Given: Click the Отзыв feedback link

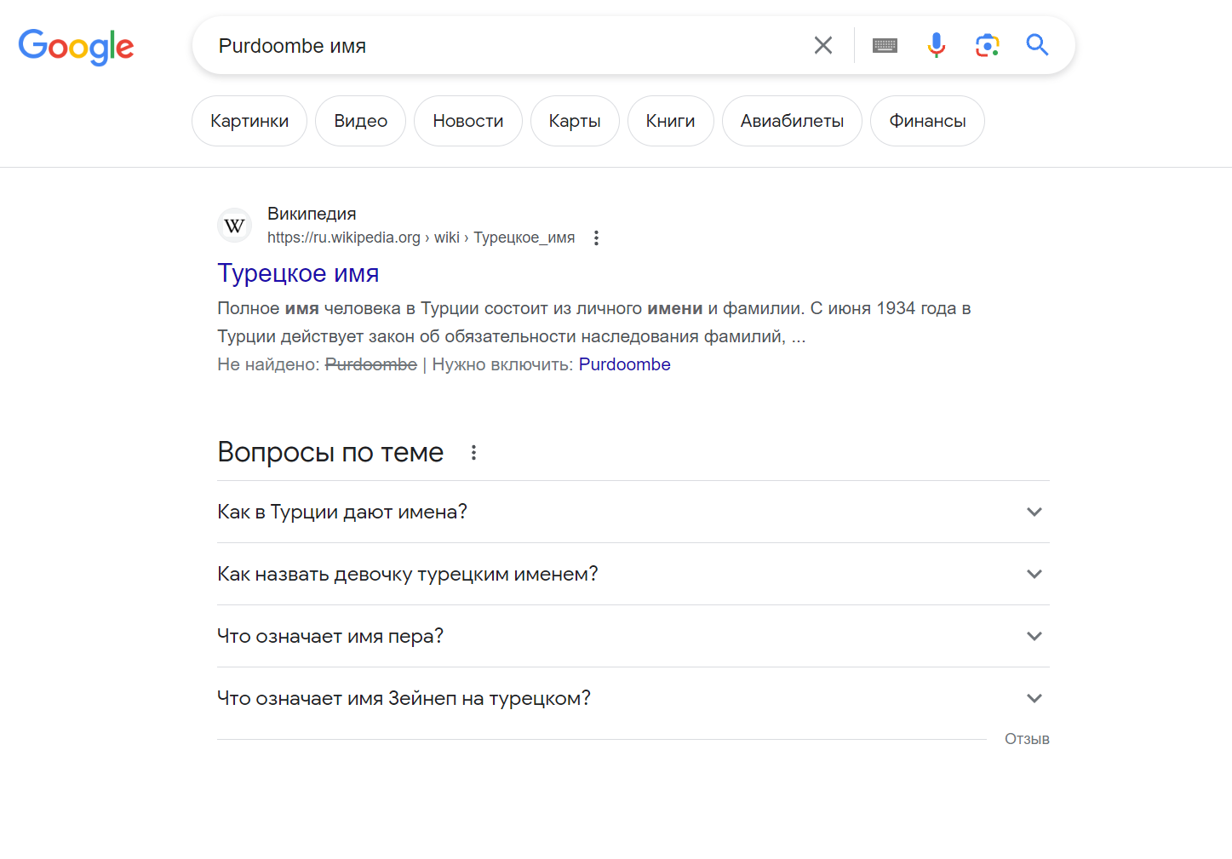Looking at the screenshot, I should point(1026,739).
